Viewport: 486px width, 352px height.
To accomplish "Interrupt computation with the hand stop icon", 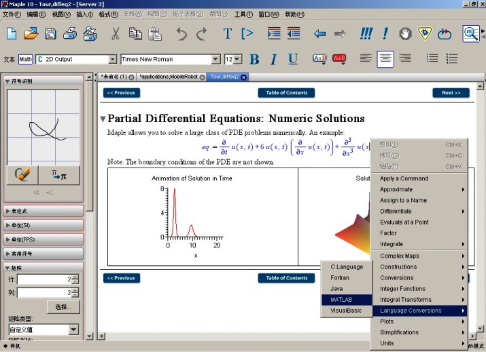I will [405, 33].
